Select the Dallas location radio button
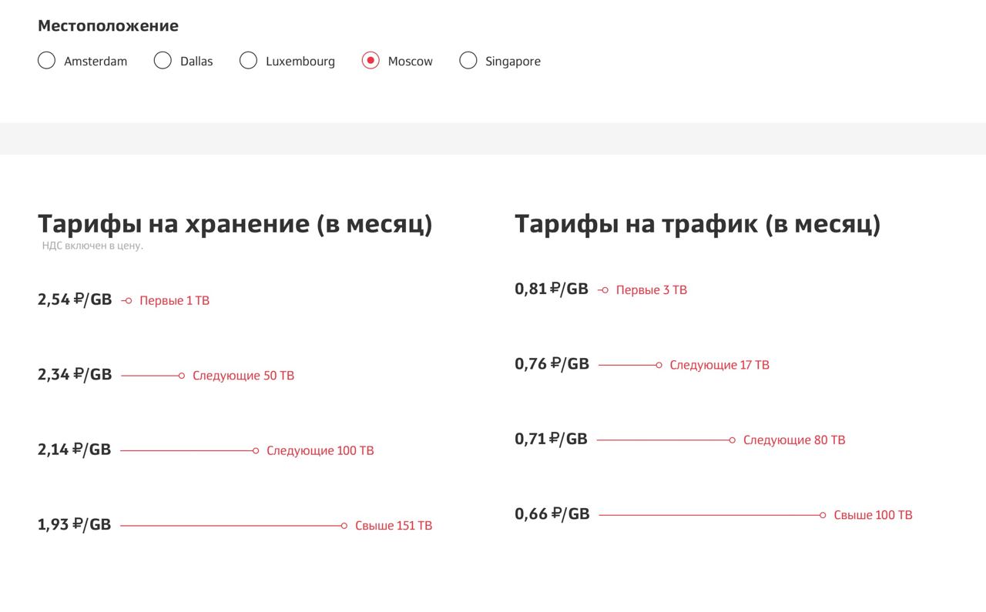 [163, 60]
